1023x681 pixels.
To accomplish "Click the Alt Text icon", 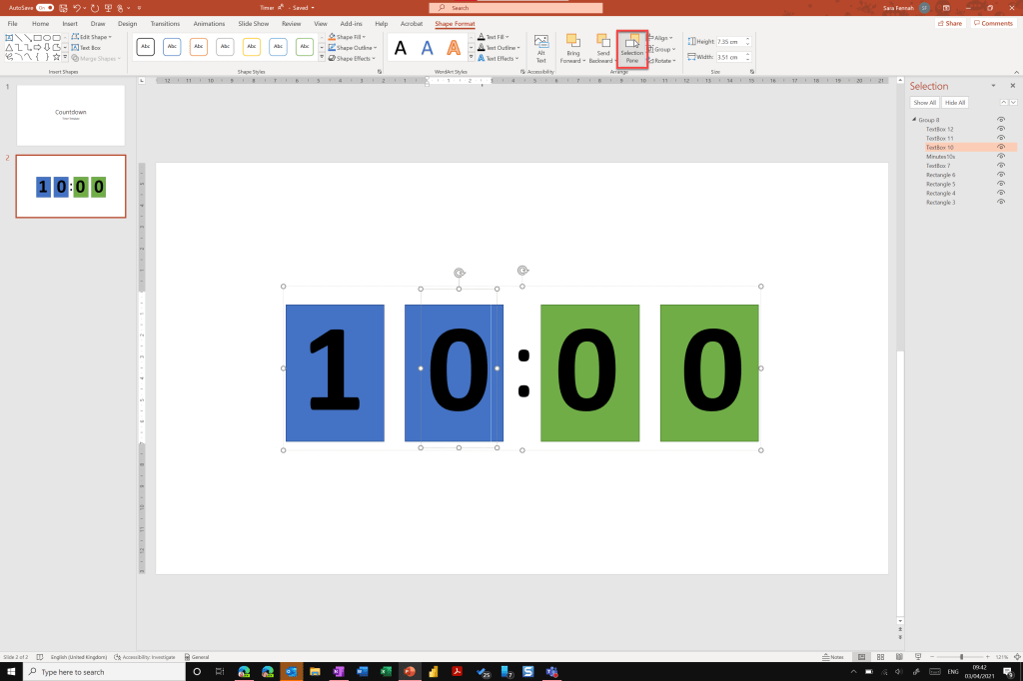I will coord(540,47).
